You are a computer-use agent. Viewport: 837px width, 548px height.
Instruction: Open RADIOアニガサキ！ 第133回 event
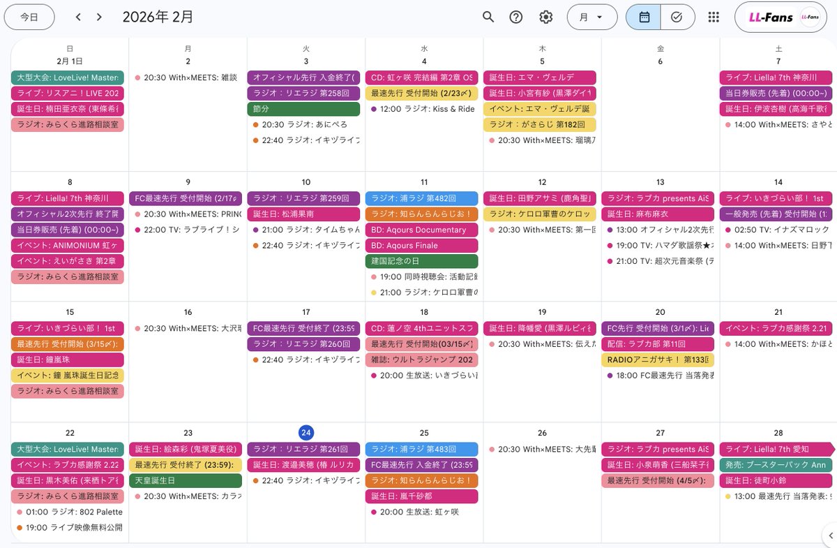point(658,360)
